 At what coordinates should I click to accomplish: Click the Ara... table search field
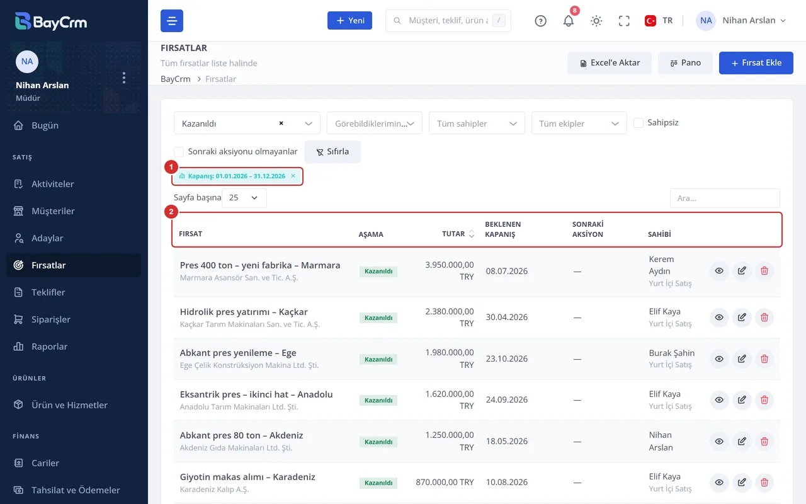pos(725,198)
